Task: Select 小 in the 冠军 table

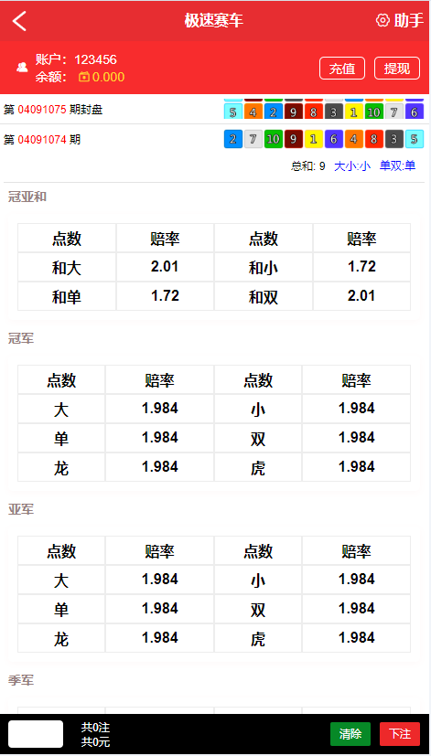Action: [x=258, y=410]
